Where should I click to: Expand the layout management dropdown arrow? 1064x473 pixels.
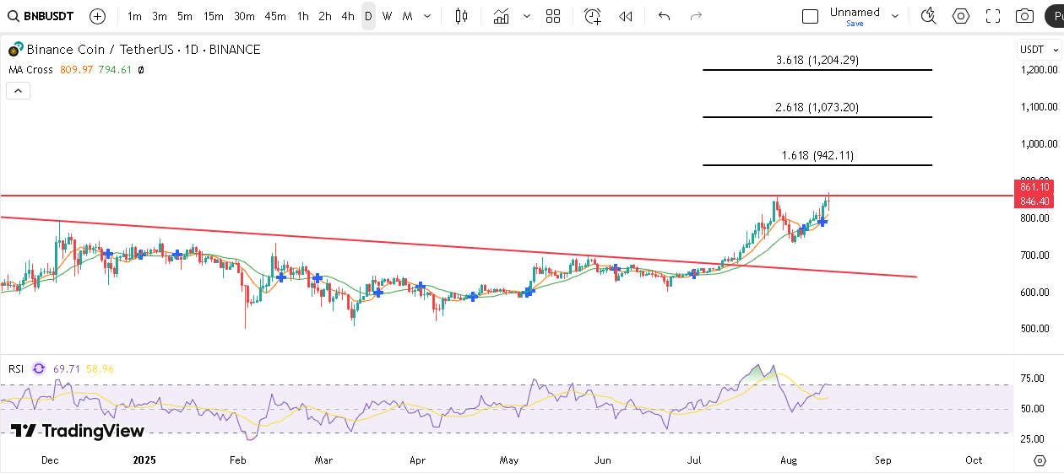(x=894, y=16)
